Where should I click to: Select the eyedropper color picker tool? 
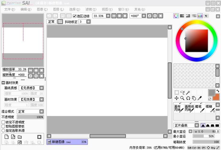click(x=200, y=98)
